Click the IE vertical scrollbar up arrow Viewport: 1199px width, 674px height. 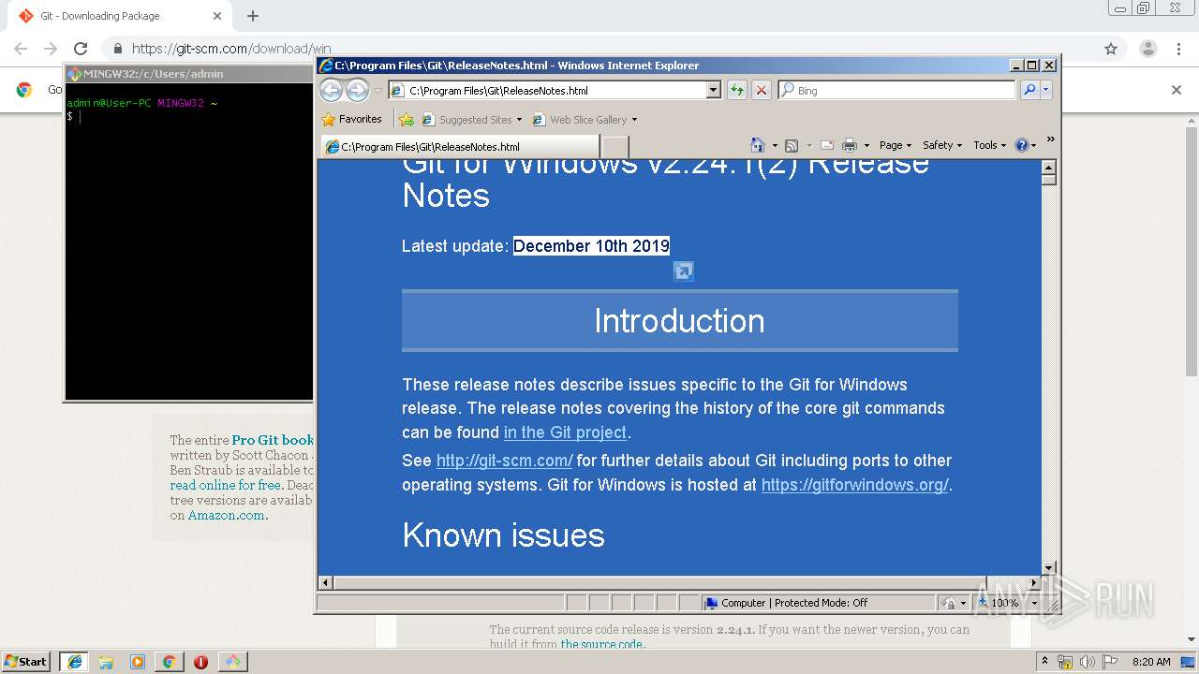(x=1049, y=168)
